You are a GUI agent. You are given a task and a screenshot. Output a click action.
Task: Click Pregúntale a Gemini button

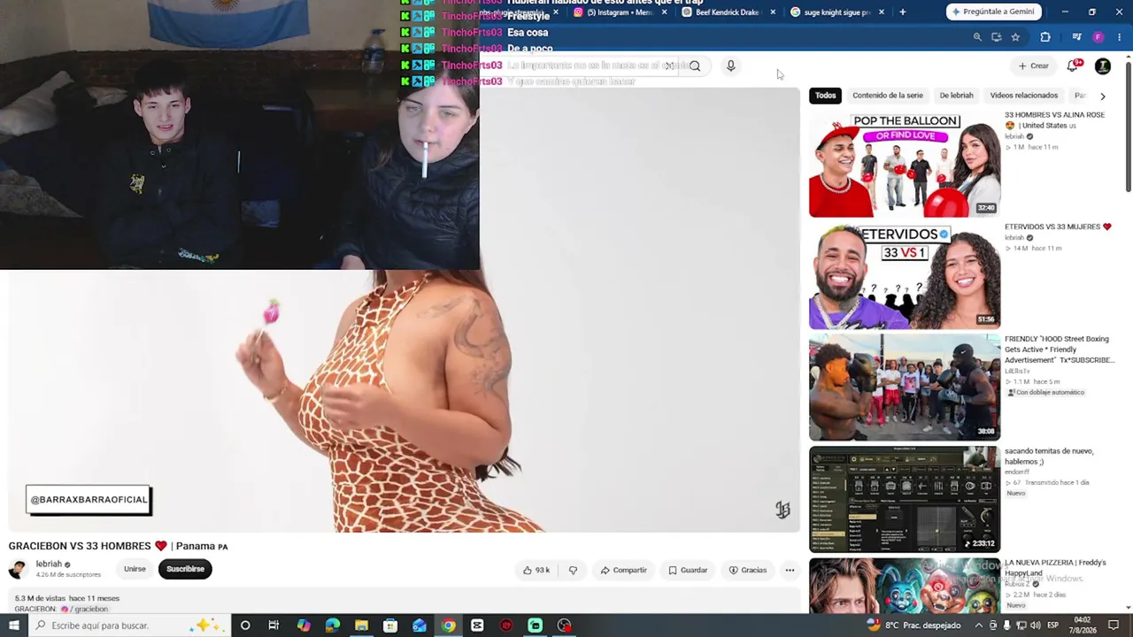click(x=996, y=12)
